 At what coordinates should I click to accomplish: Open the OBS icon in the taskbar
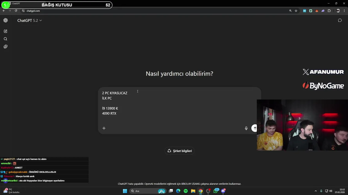coord(208,191)
